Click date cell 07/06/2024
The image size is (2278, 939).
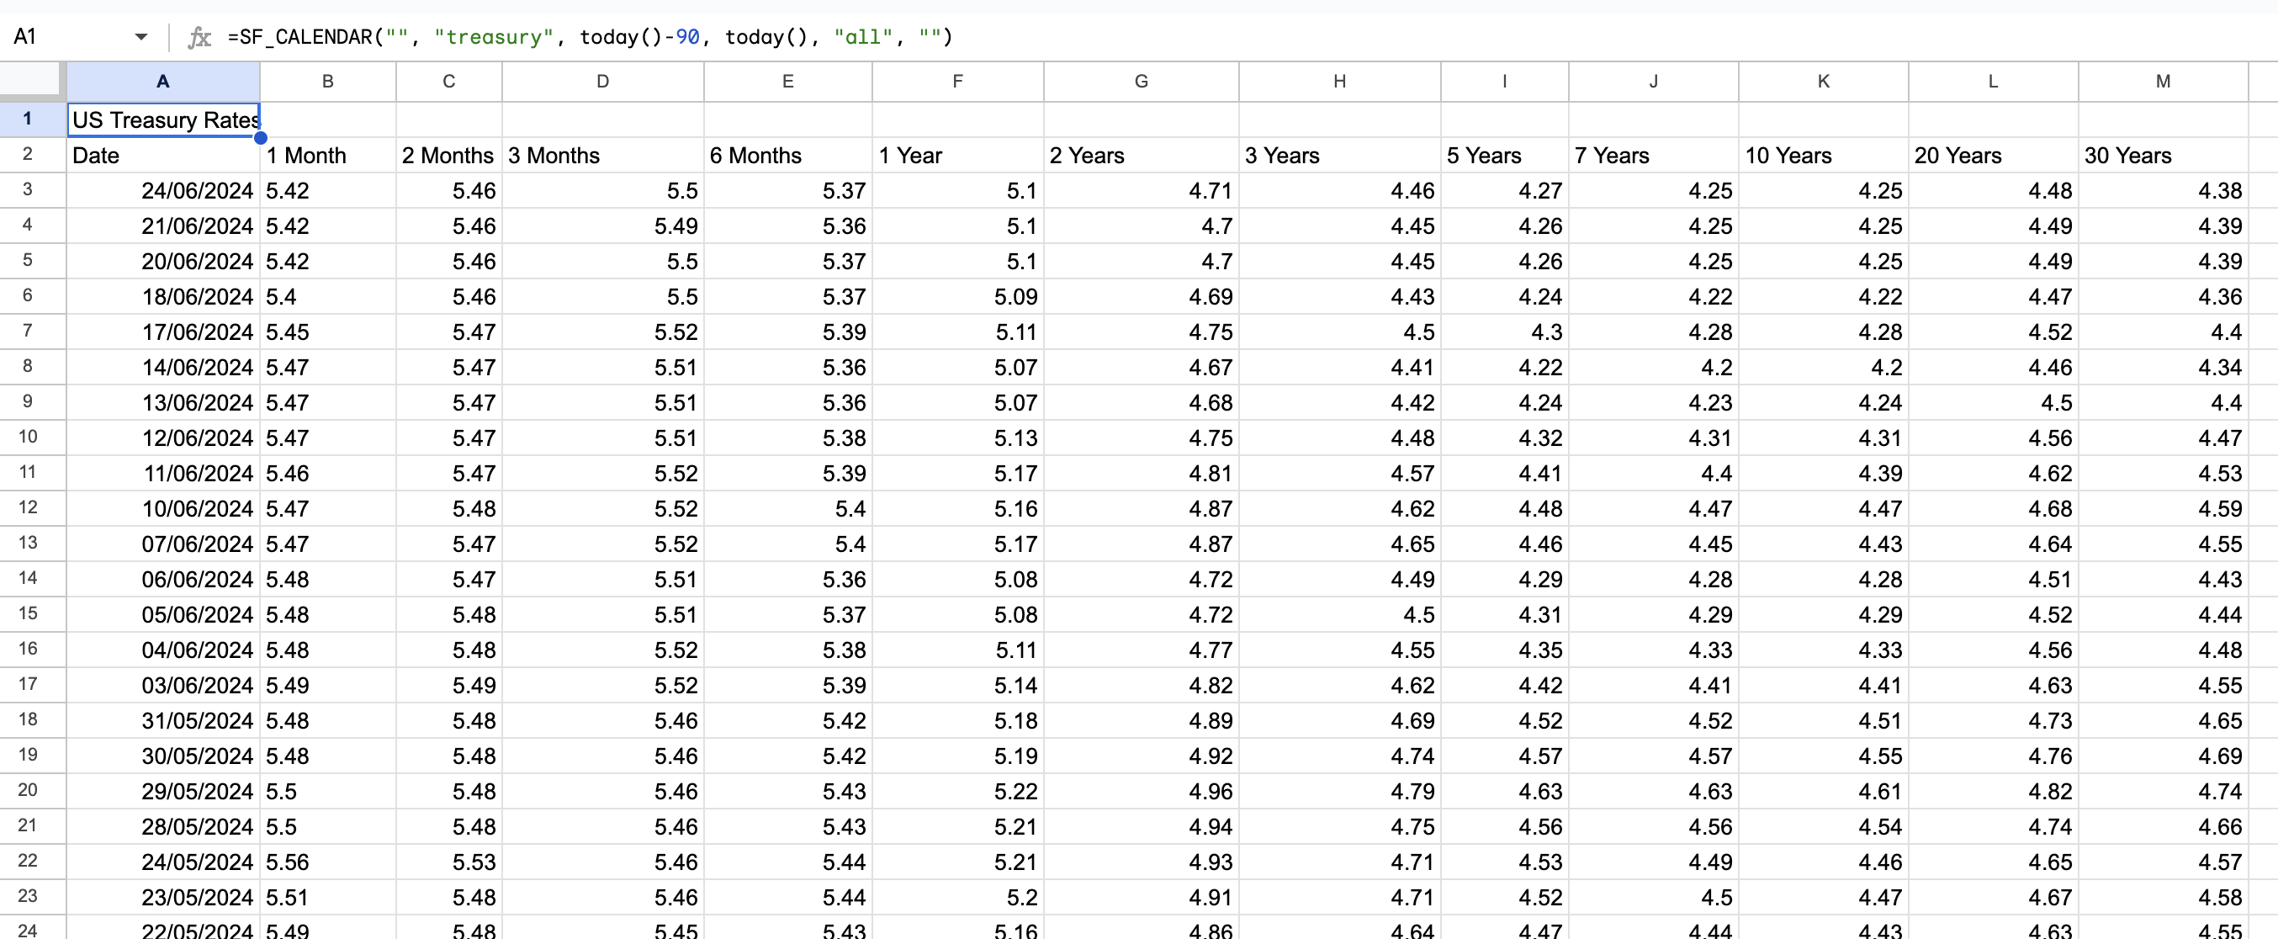tap(163, 544)
